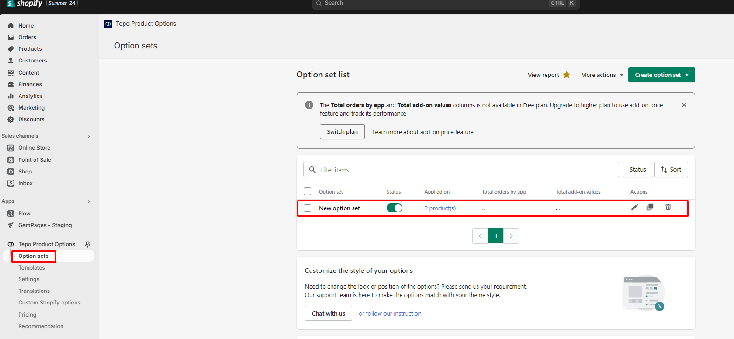
Task: Tick the select-all checkbox in table header
Action: pyautogui.click(x=307, y=192)
